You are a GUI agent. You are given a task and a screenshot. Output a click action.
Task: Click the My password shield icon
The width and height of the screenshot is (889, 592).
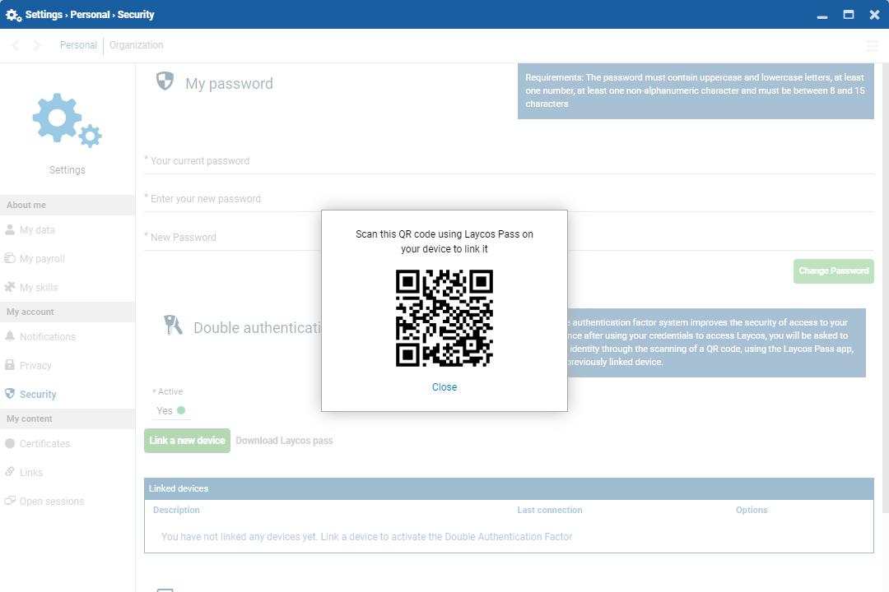pos(165,81)
